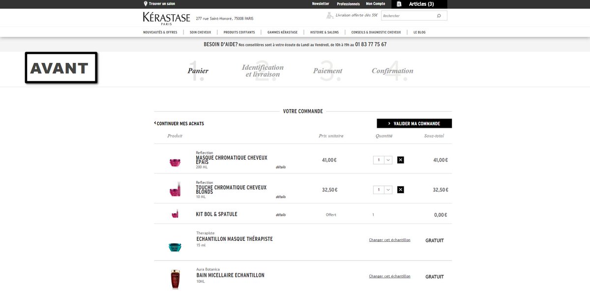The width and height of the screenshot is (590, 292).
Task: Click the Kérastase Paris logo
Action: [x=167, y=18]
